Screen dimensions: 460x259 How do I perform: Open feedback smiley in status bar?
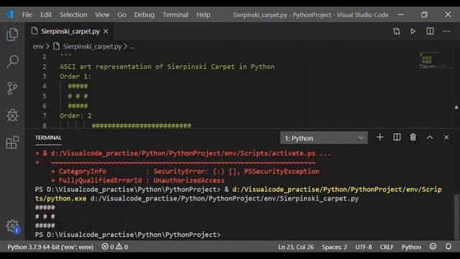click(433, 247)
